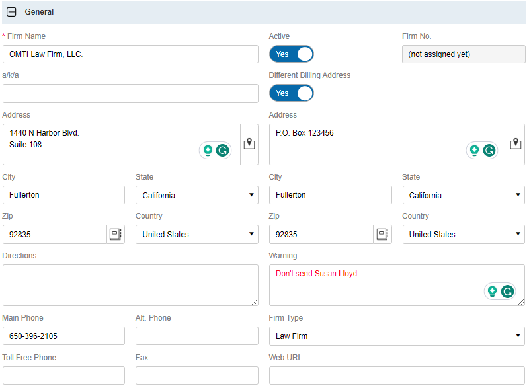Disable the Different Billing Address toggle
The width and height of the screenshot is (529, 390).
tap(291, 93)
